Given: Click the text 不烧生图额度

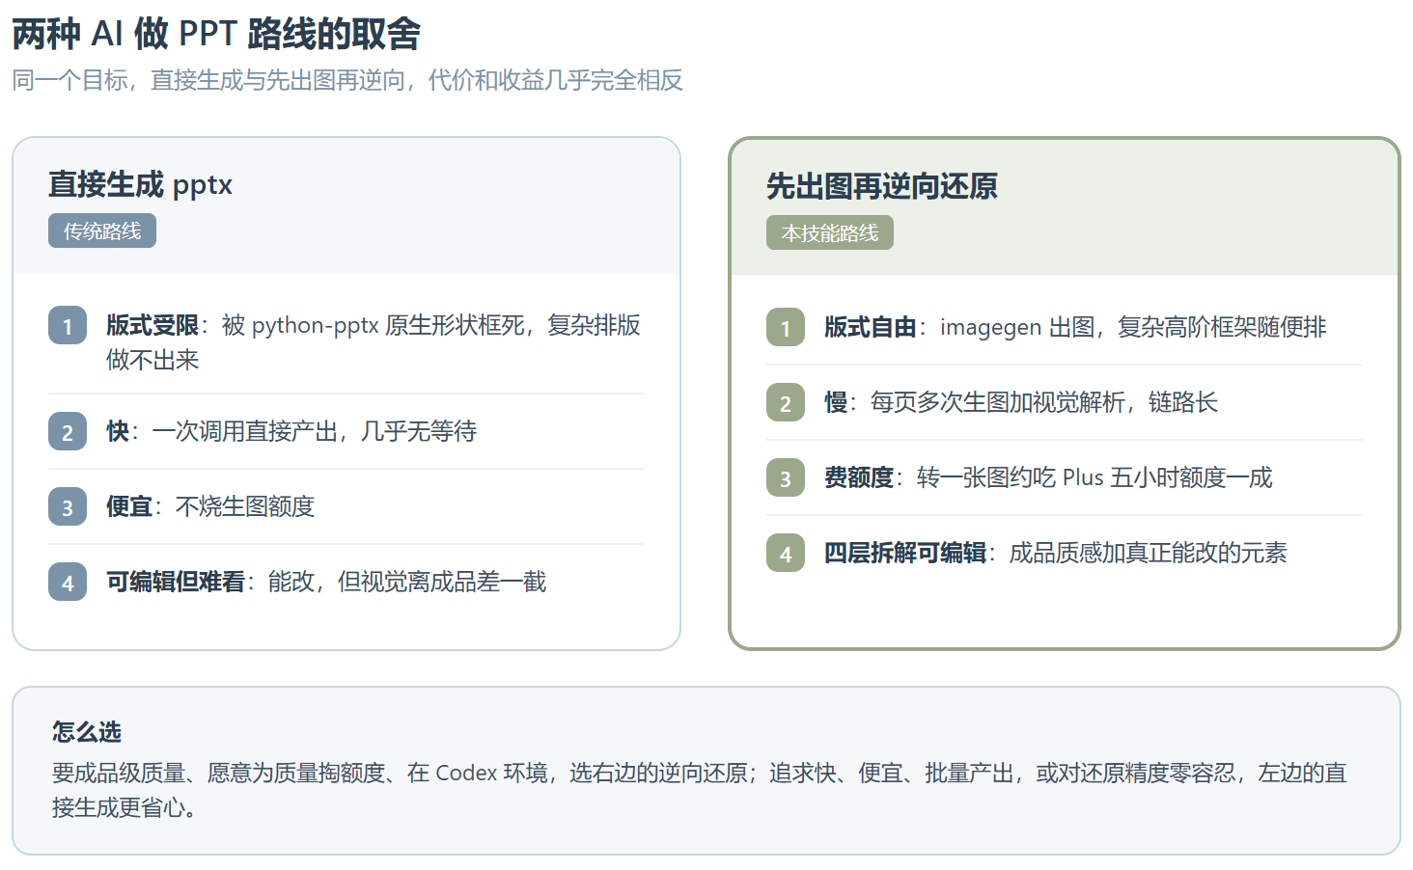Looking at the screenshot, I should coord(245,506).
